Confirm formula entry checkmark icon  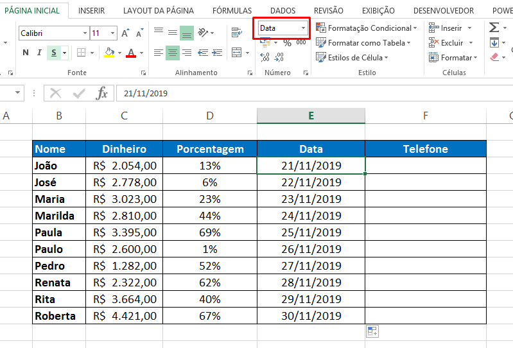pyautogui.click(x=79, y=94)
